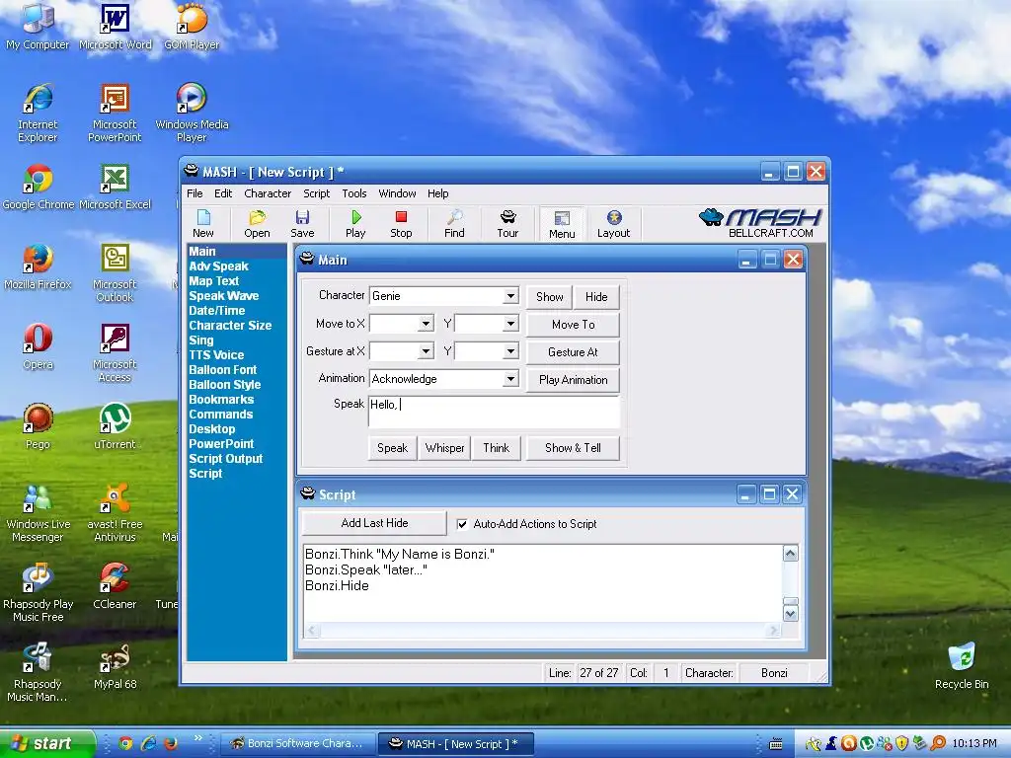This screenshot has height=758, width=1011.
Task: Select TTS Voice in the sidebar
Action: [x=216, y=355]
